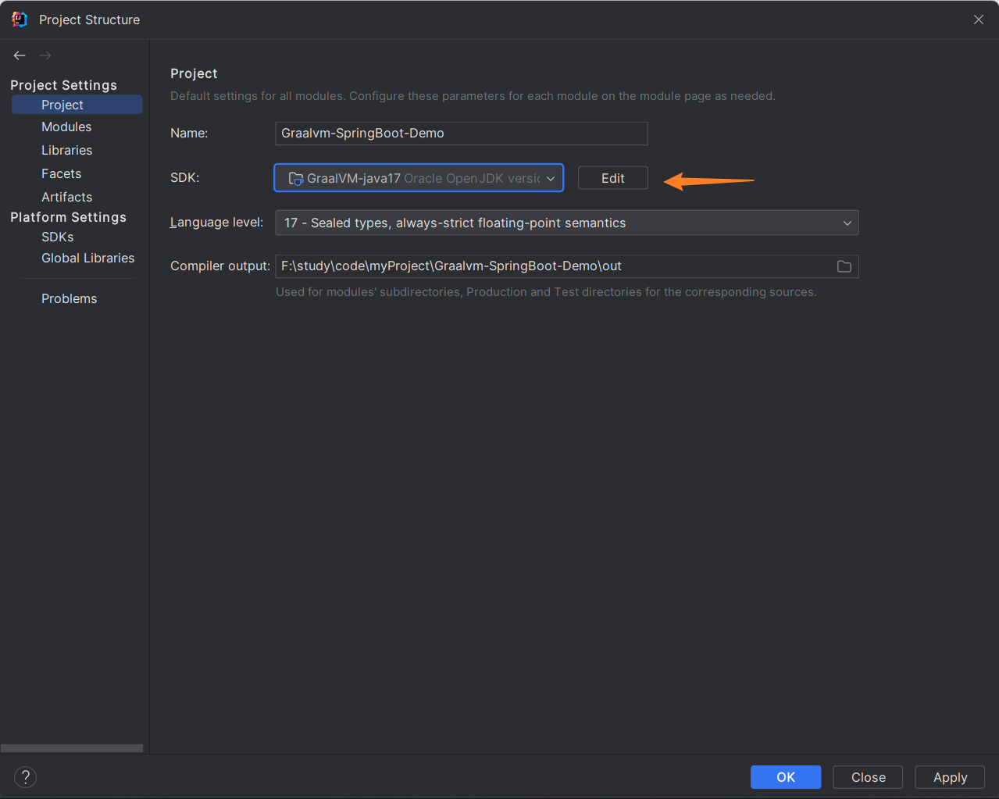999x799 pixels.
Task: Click the 'Project' page heading
Action: (x=194, y=73)
